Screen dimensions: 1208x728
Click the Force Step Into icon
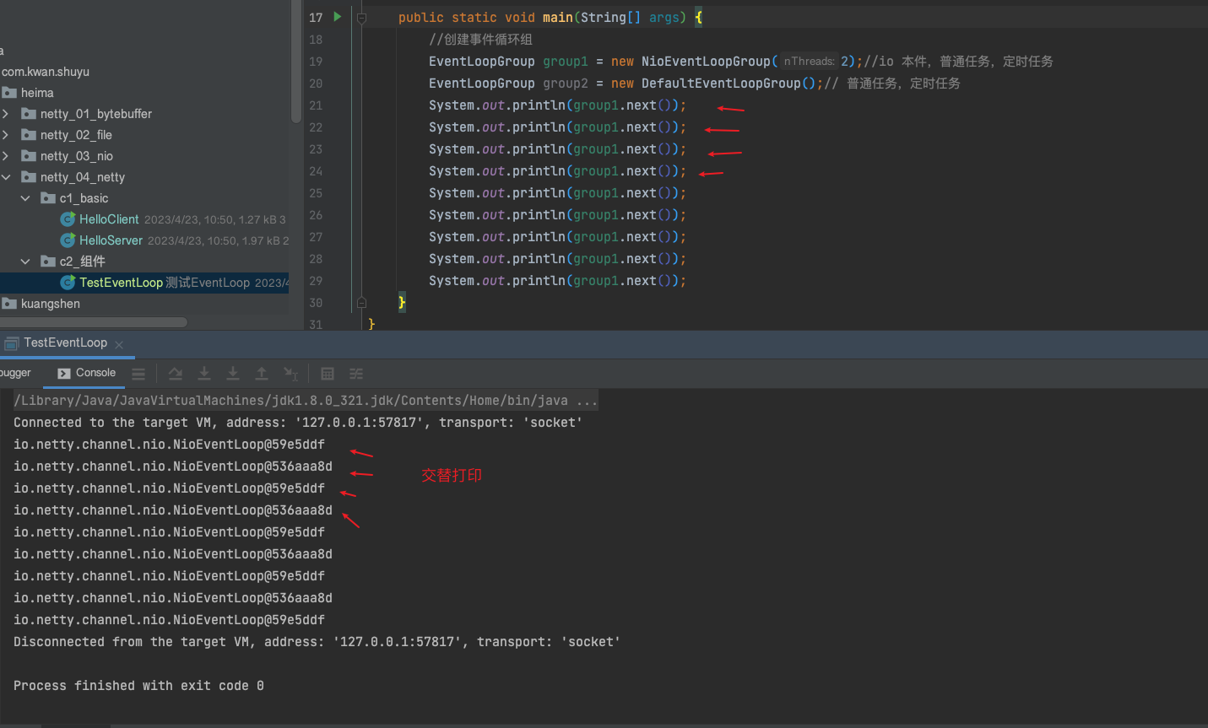point(233,374)
